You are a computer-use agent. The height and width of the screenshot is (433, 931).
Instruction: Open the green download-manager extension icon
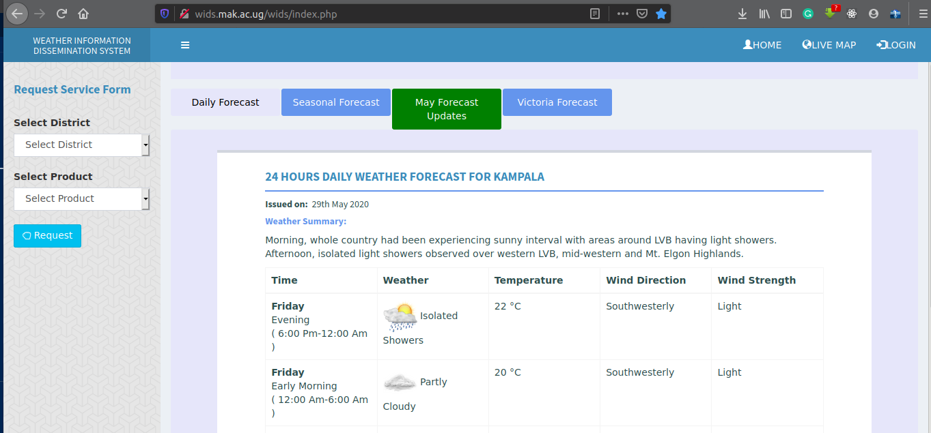pos(831,13)
